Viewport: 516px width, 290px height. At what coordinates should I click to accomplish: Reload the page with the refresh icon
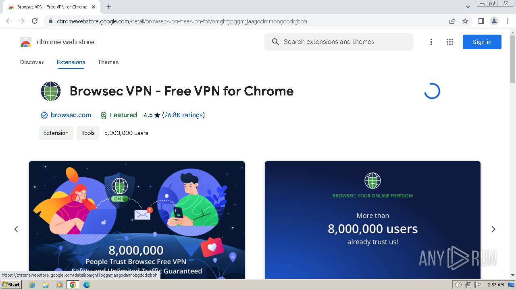point(35,21)
